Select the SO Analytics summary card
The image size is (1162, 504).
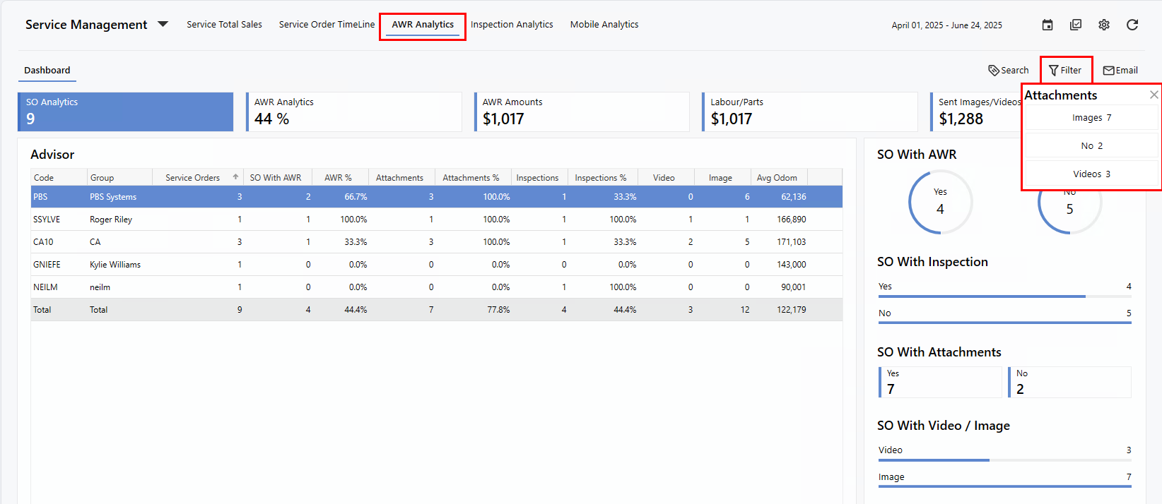click(126, 112)
